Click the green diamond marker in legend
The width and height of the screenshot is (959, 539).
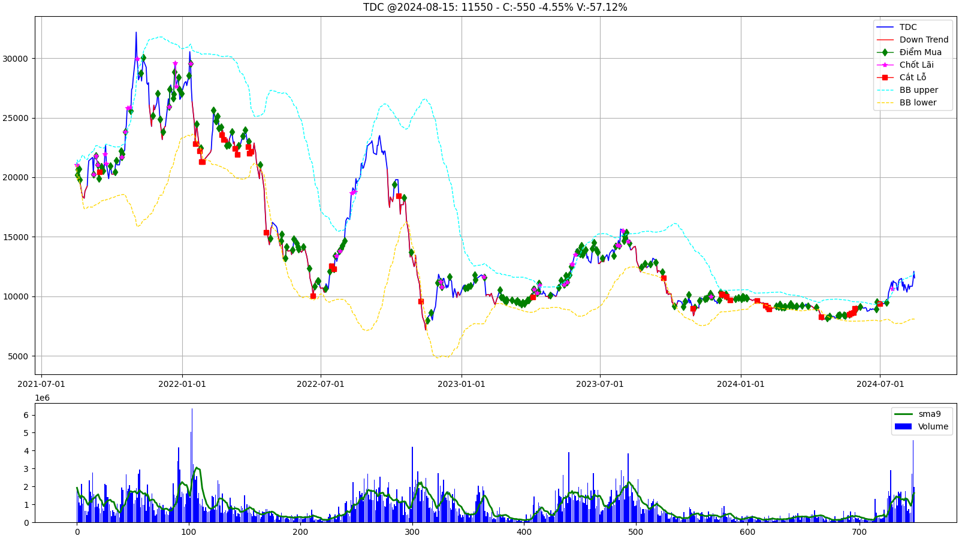pyautogui.click(x=885, y=52)
